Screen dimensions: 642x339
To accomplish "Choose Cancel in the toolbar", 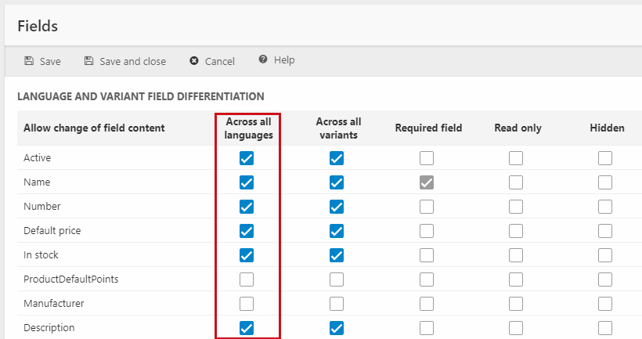I will click(x=219, y=61).
